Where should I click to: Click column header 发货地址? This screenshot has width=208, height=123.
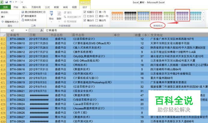[179, 35]
